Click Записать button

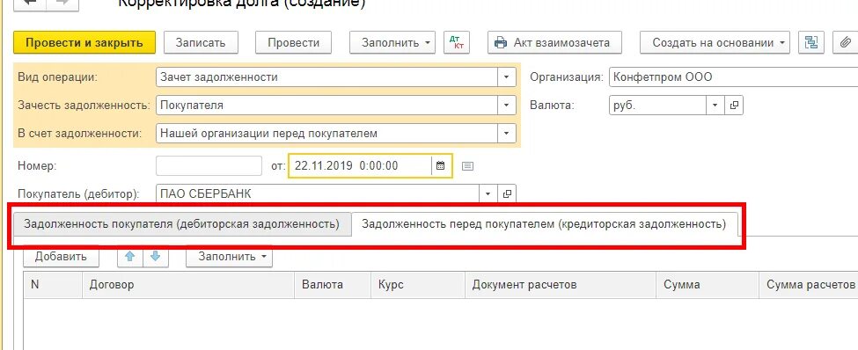click(x=201, y=43)
